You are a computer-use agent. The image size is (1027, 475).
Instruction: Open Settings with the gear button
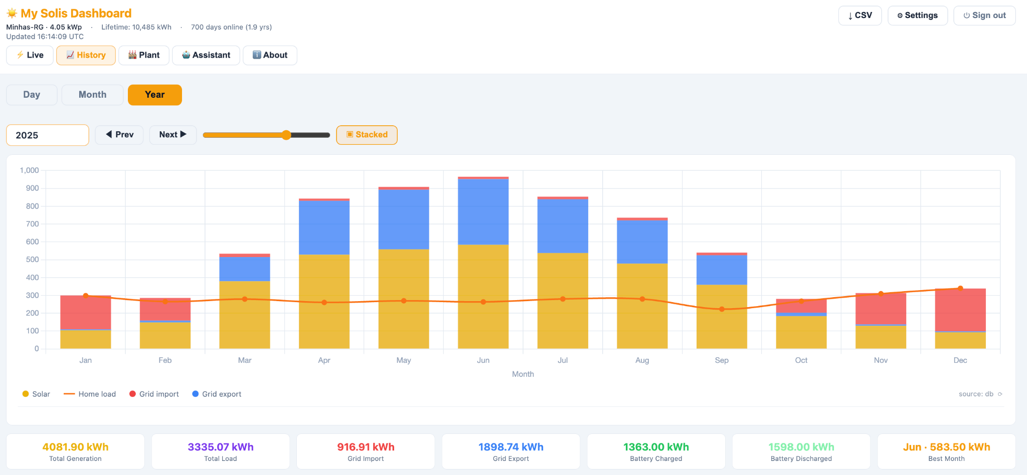tap(918, 16)
